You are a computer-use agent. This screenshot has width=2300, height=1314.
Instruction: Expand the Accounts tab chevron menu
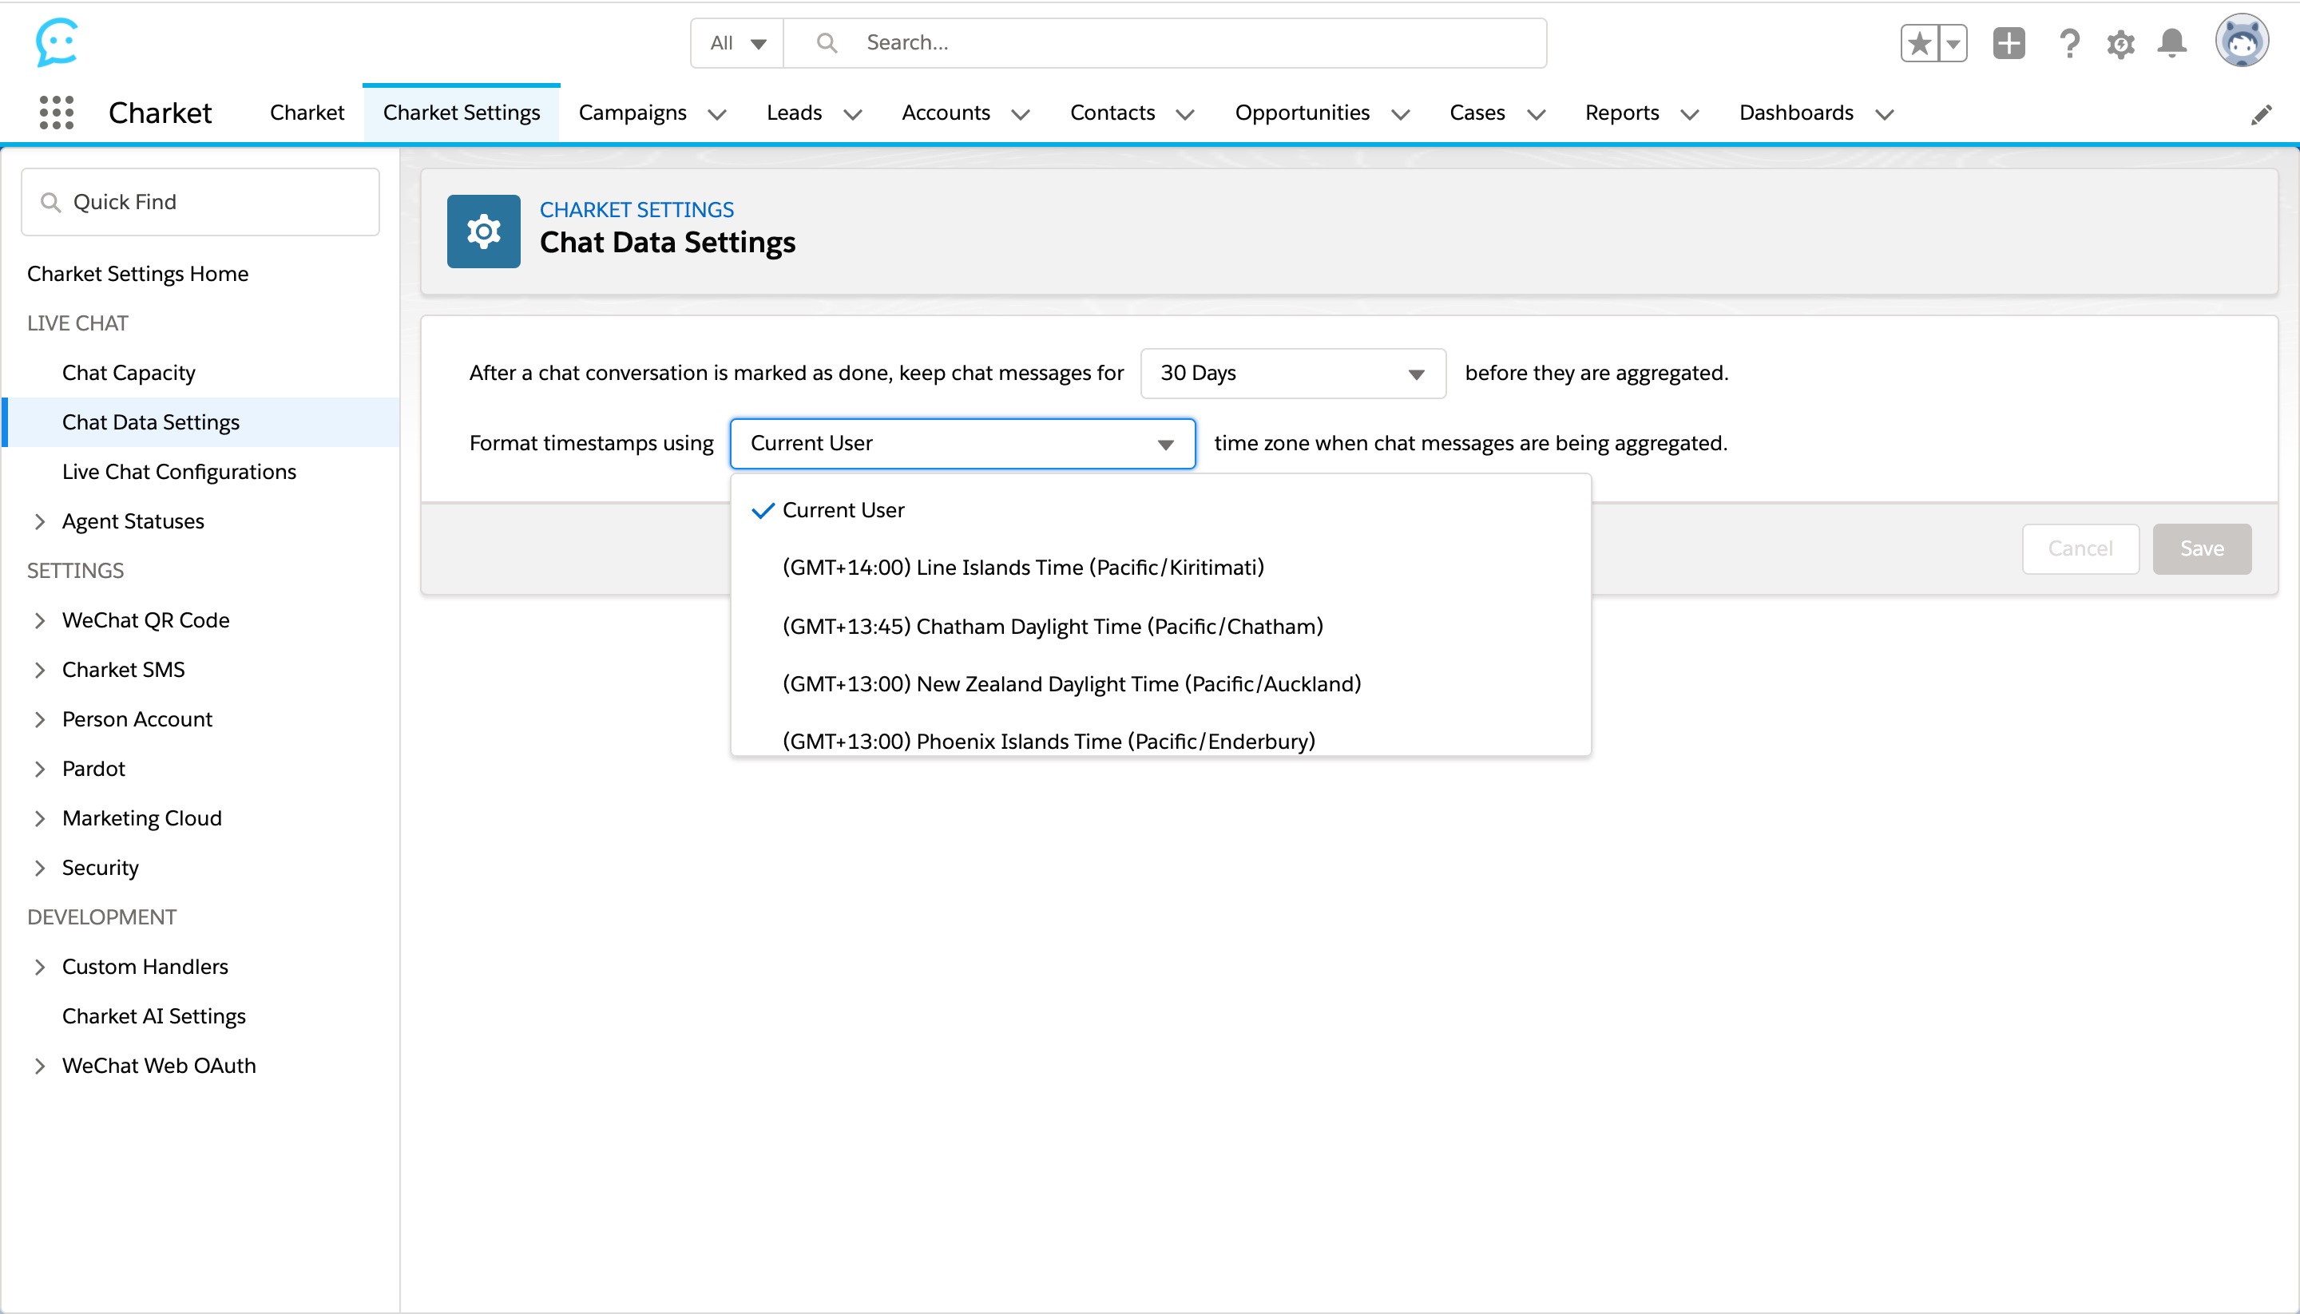[1021, 115]
